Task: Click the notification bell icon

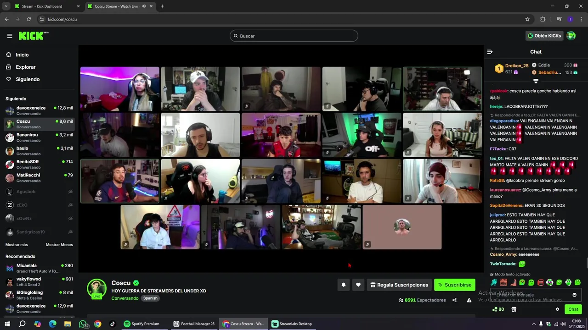Action: pyautogui.click(x=343, y=285)
